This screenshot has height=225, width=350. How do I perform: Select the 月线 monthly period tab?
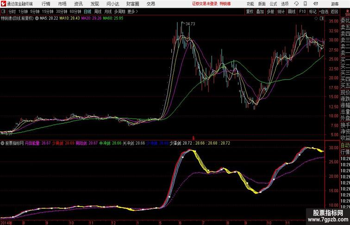108,12
